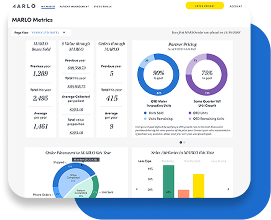271x220 pixels.
Task: Click the Link Sent label
Action: pos(107,192)
